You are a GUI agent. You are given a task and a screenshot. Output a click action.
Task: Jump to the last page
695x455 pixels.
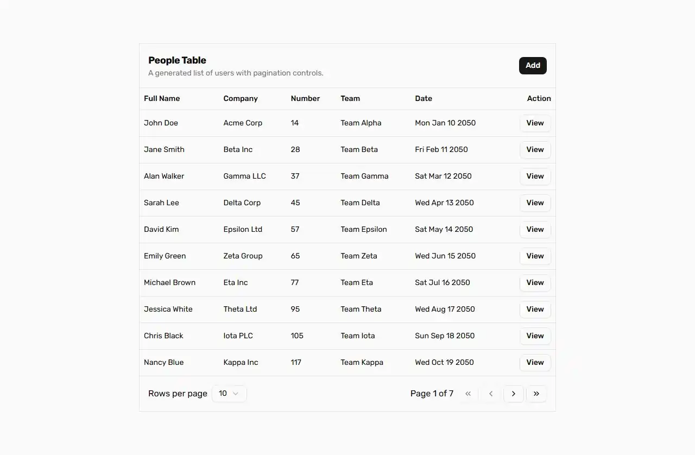[x=536, y=394]
